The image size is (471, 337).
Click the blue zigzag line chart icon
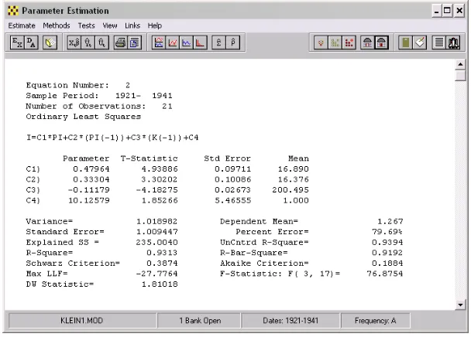(x=187, y=43)
